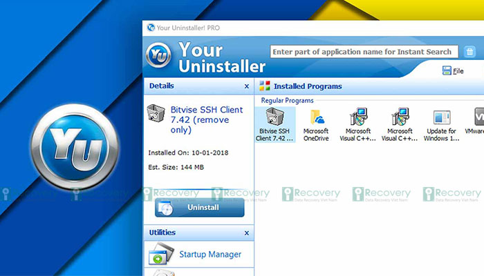This screenshot has width=484, height=276.
Task: Click the Bitvise trash can icon in Details
Action: coord(156,113)
